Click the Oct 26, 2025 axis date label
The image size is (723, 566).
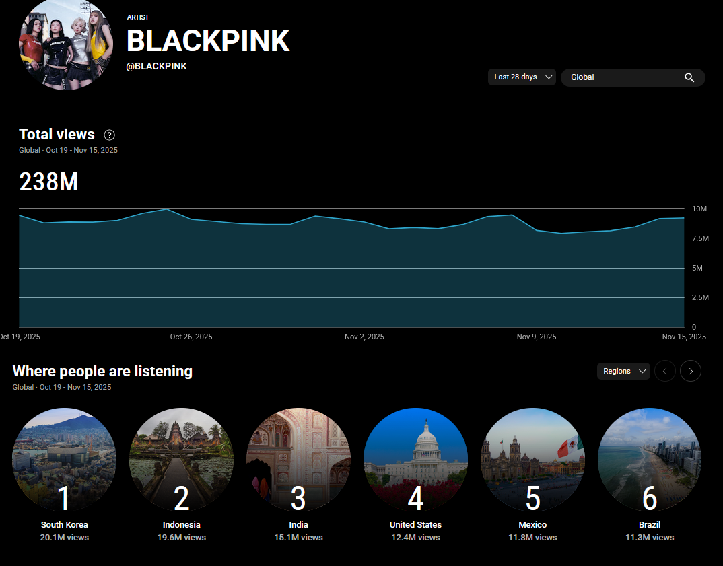pyautogui.click(x=191, y=337)
